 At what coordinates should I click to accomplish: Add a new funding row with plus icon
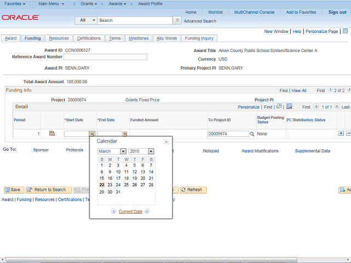point(341,134)
